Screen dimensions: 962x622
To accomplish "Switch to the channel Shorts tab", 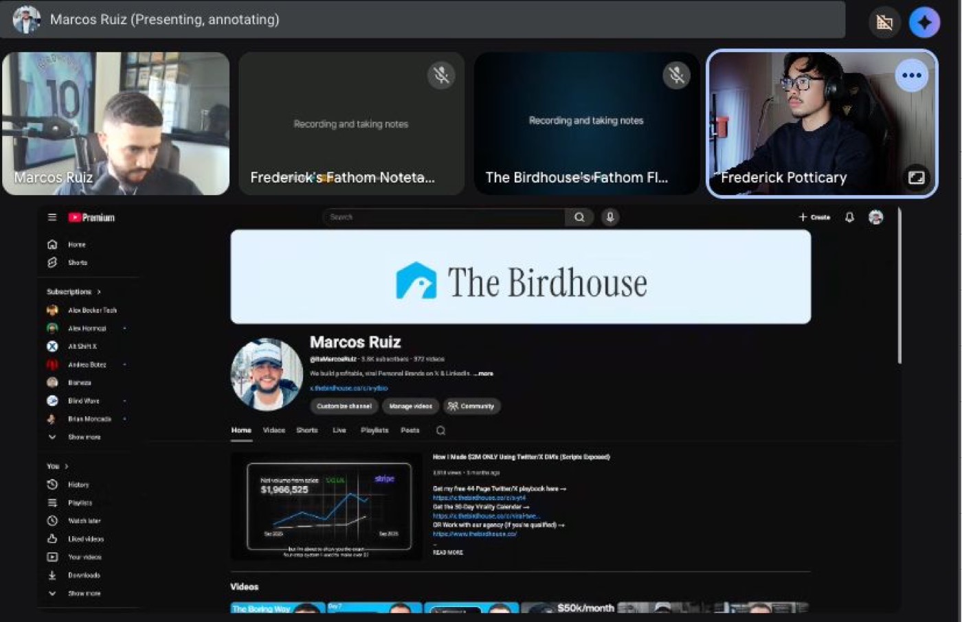I will point(307,430).
